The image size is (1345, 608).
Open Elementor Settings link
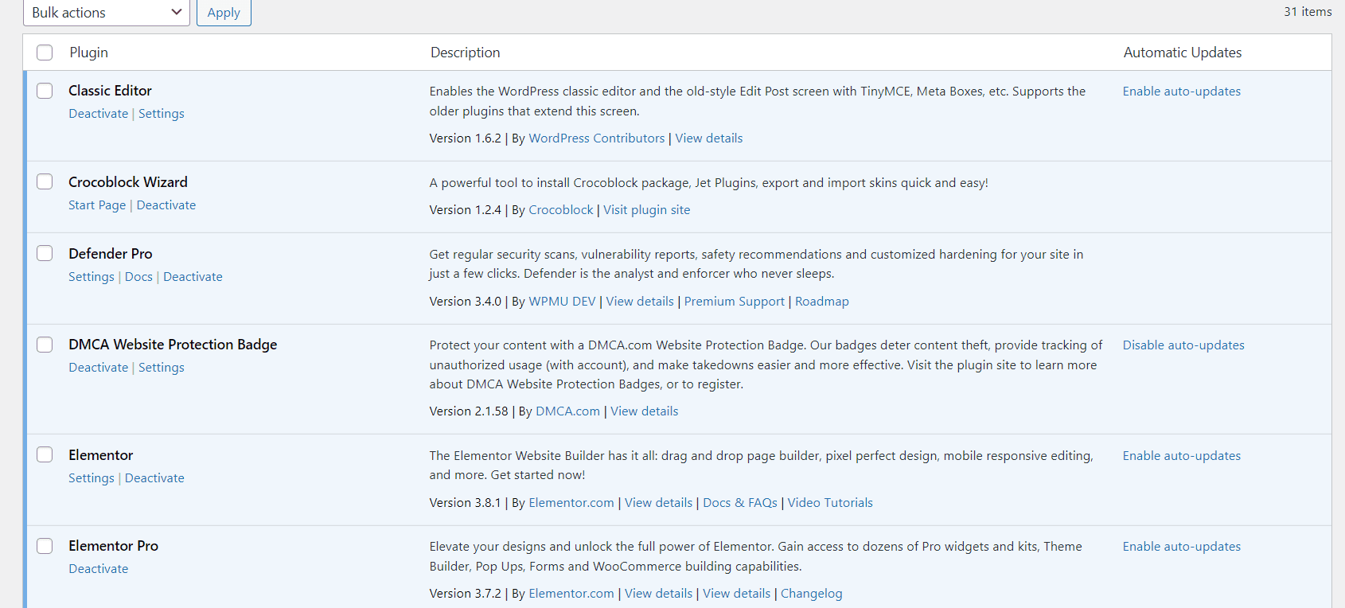coord(92,478)
